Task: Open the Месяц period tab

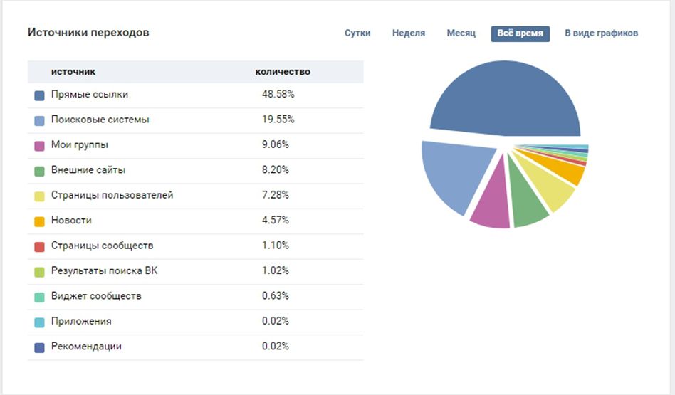Action: 461,33
